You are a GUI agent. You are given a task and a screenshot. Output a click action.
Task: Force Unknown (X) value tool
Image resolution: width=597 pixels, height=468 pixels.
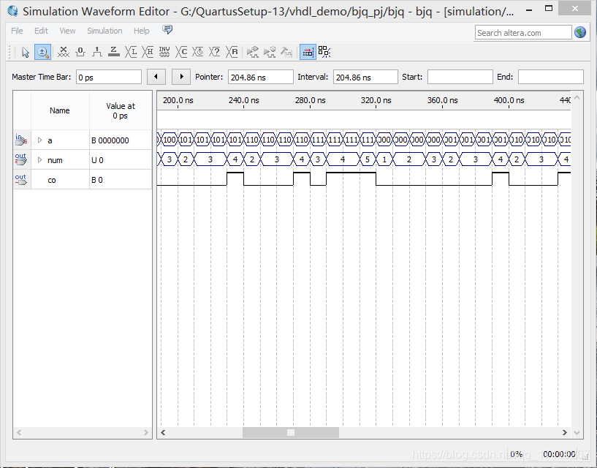[63, 52]
